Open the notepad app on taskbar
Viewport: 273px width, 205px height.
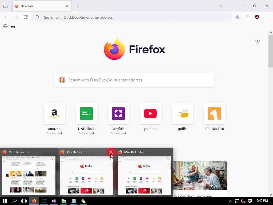74,201
